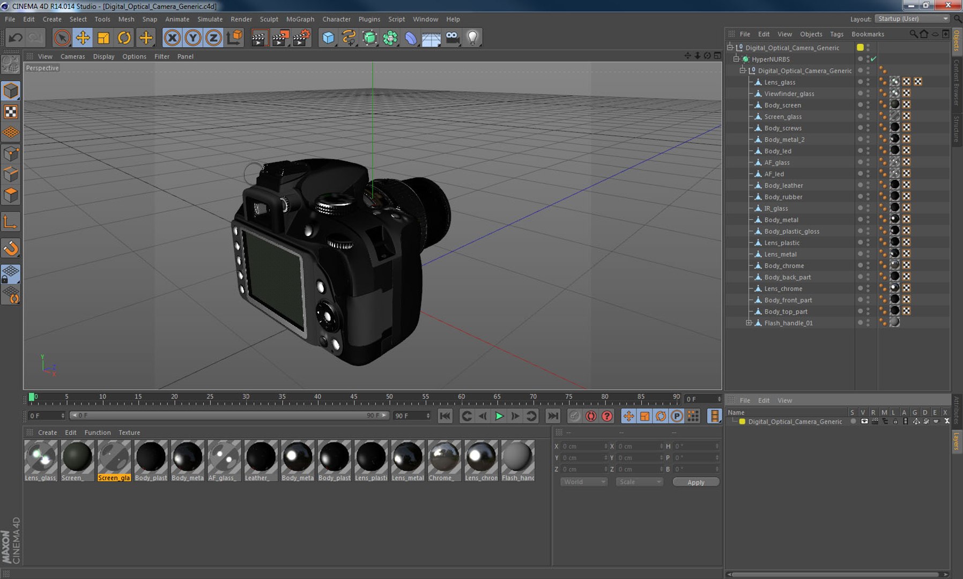Click the layer manager horizontal scrollbar
963x579 pixels.
(838, 574)
